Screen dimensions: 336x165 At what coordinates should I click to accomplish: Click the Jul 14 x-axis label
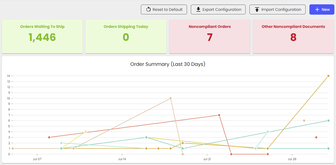[x=122, y=159]
